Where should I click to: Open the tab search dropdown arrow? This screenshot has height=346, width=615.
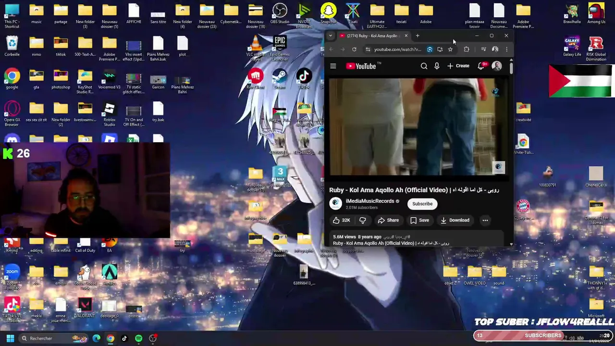click(330, 36)
